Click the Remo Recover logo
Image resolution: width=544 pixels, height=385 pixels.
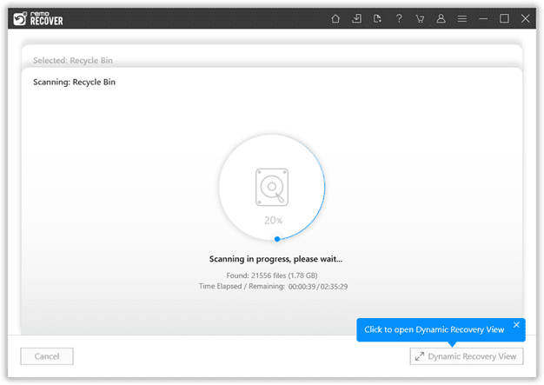pos(38,19)
